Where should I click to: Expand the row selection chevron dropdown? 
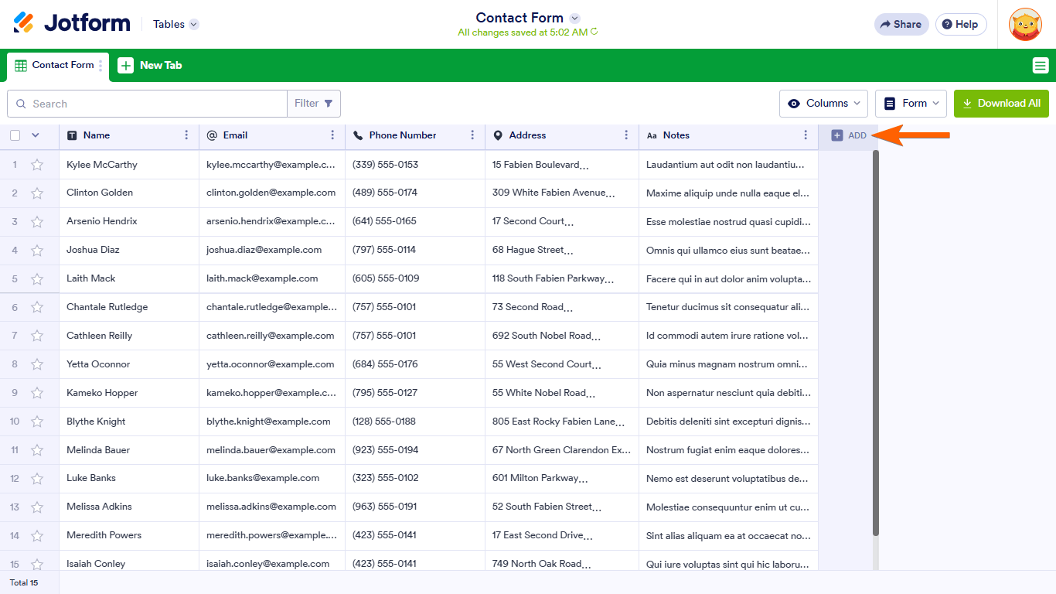tap(35, 135)
